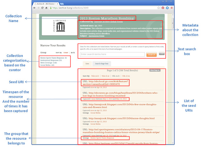
Task: Click the orange Search button
Action: [152, 54]
